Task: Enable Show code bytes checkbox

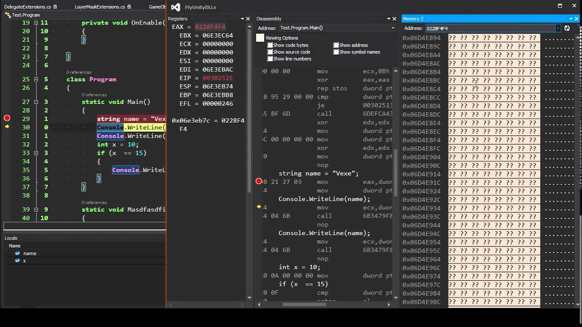Action: (x=270, y=45)
